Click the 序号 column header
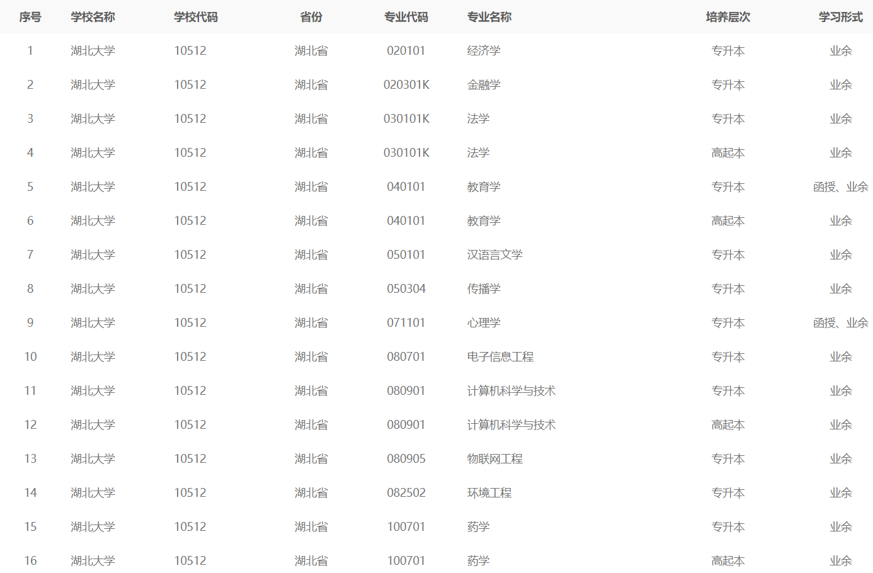This screenshot has height=573, width=873. click(x=30, y=17)
